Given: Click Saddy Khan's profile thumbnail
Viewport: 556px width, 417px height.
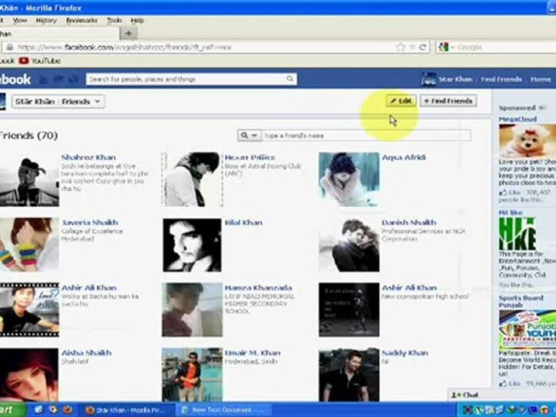Looking at the screenshot, I should coord(349,375).
